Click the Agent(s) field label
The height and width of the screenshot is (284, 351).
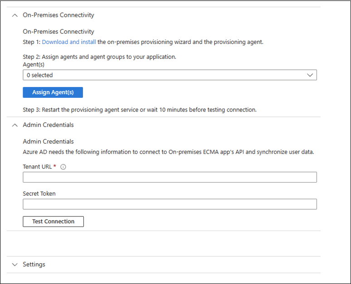point(33,65)
